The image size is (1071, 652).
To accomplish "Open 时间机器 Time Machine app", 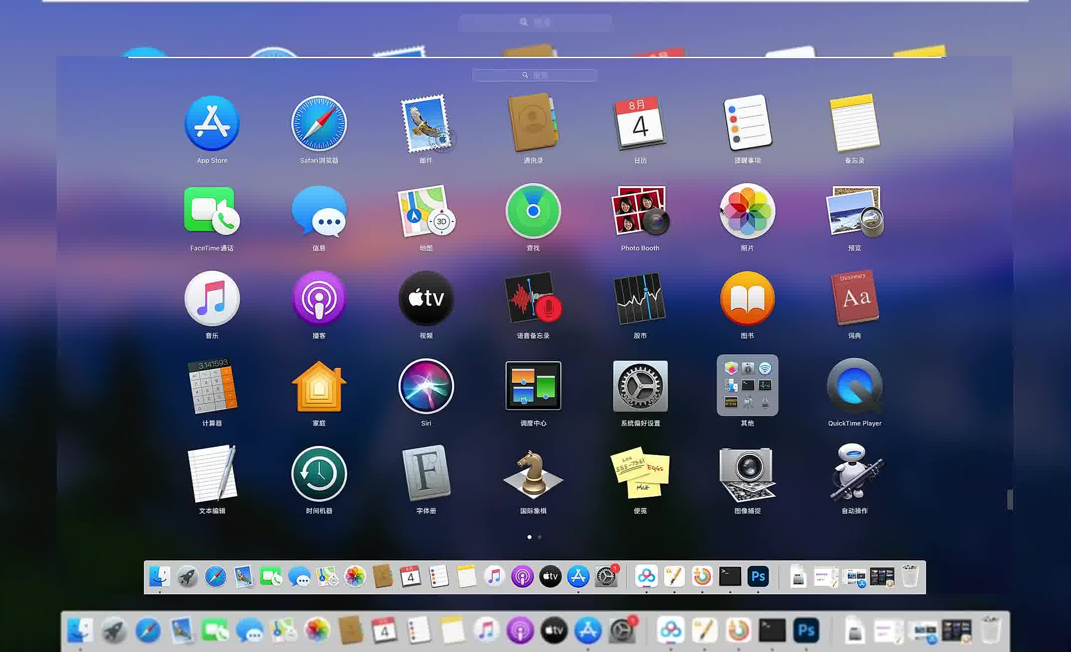I will point(319,474).
